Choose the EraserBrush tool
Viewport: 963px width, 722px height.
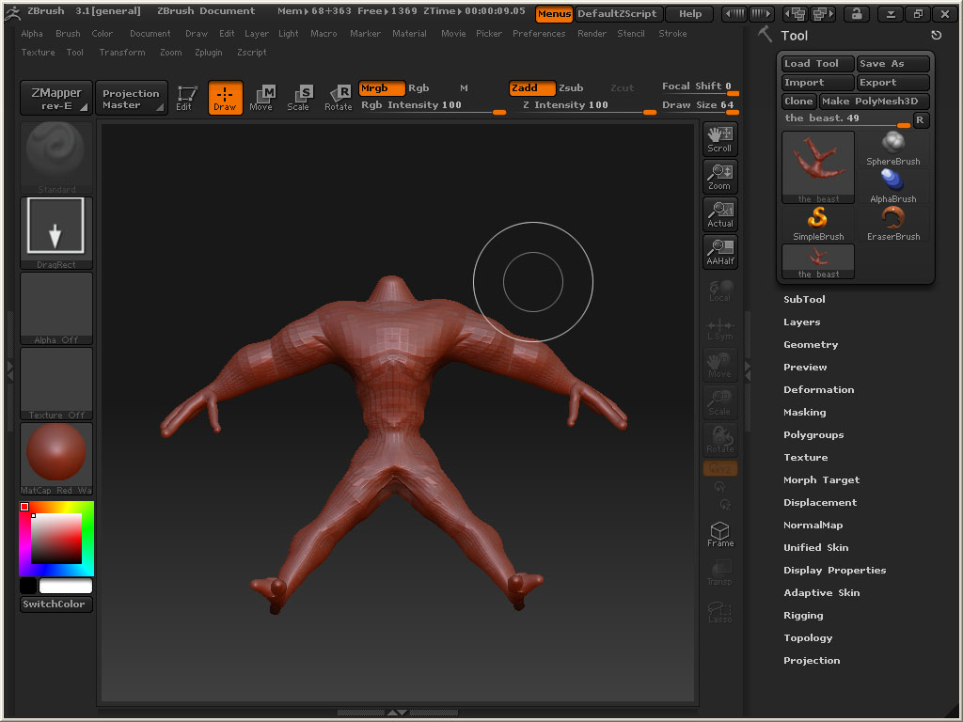(892, 224)
